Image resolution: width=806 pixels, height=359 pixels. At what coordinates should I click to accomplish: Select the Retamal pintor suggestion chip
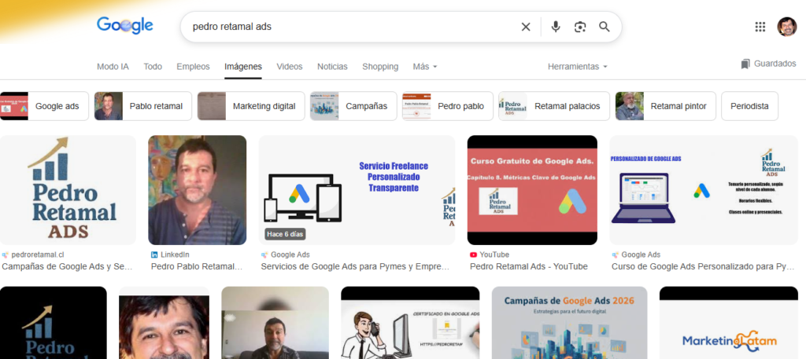(x=665, y=106)
